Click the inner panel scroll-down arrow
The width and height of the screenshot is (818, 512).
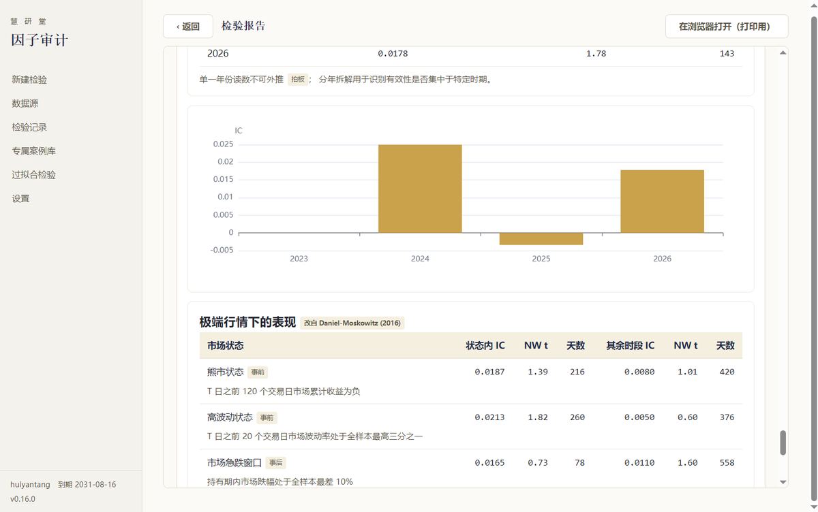(783, 482)
